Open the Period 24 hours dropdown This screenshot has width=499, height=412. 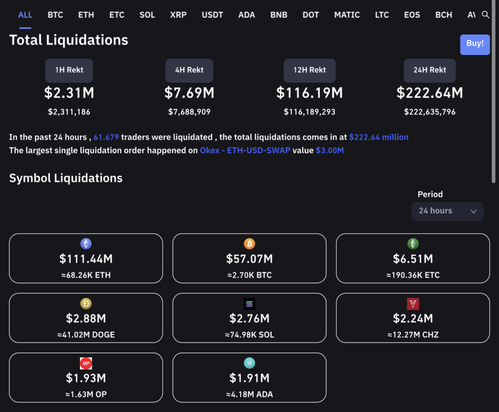pos(447,211)
